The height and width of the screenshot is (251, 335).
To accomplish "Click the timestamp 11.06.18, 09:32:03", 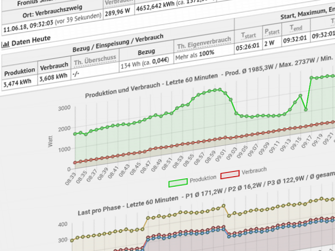I will [x=28, y=27].
